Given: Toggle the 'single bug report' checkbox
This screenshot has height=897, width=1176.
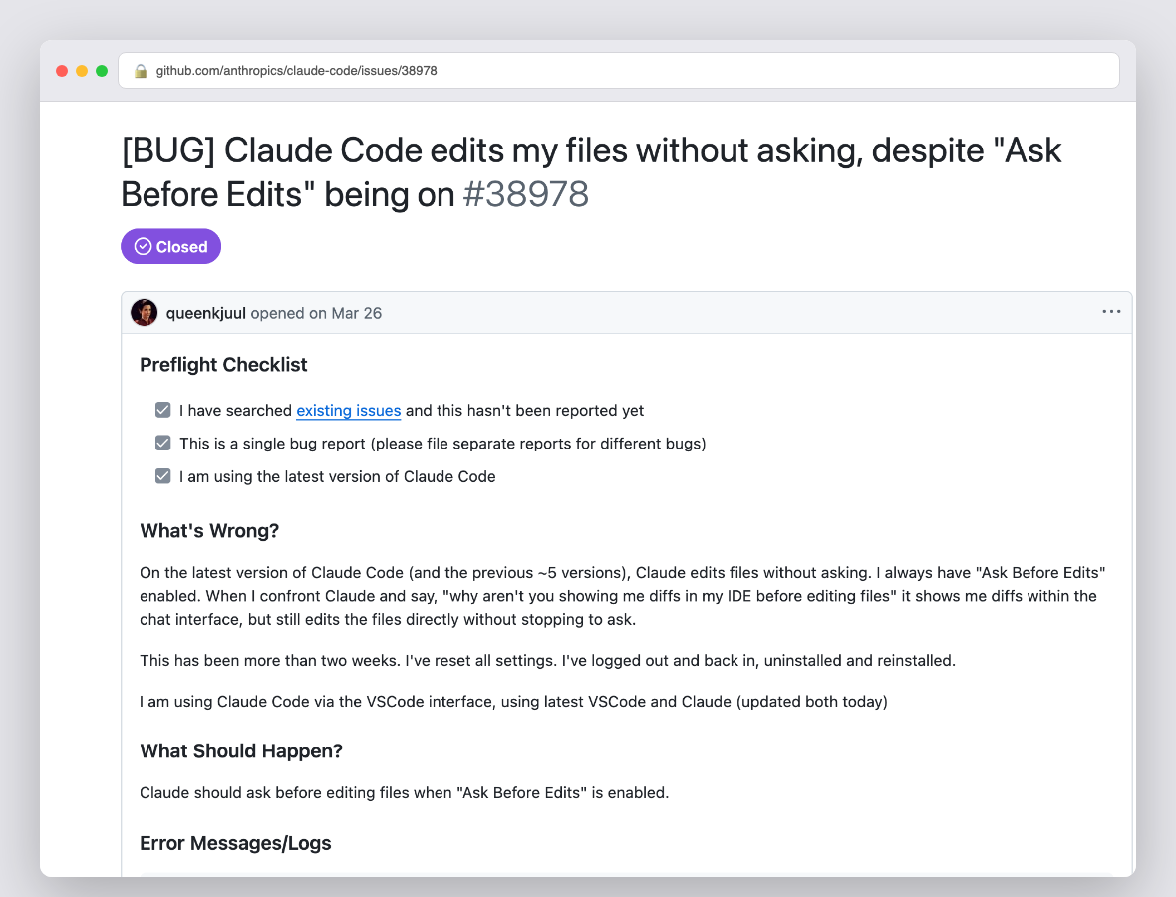Looking at the screenshot, I should [x=162, y=443].
